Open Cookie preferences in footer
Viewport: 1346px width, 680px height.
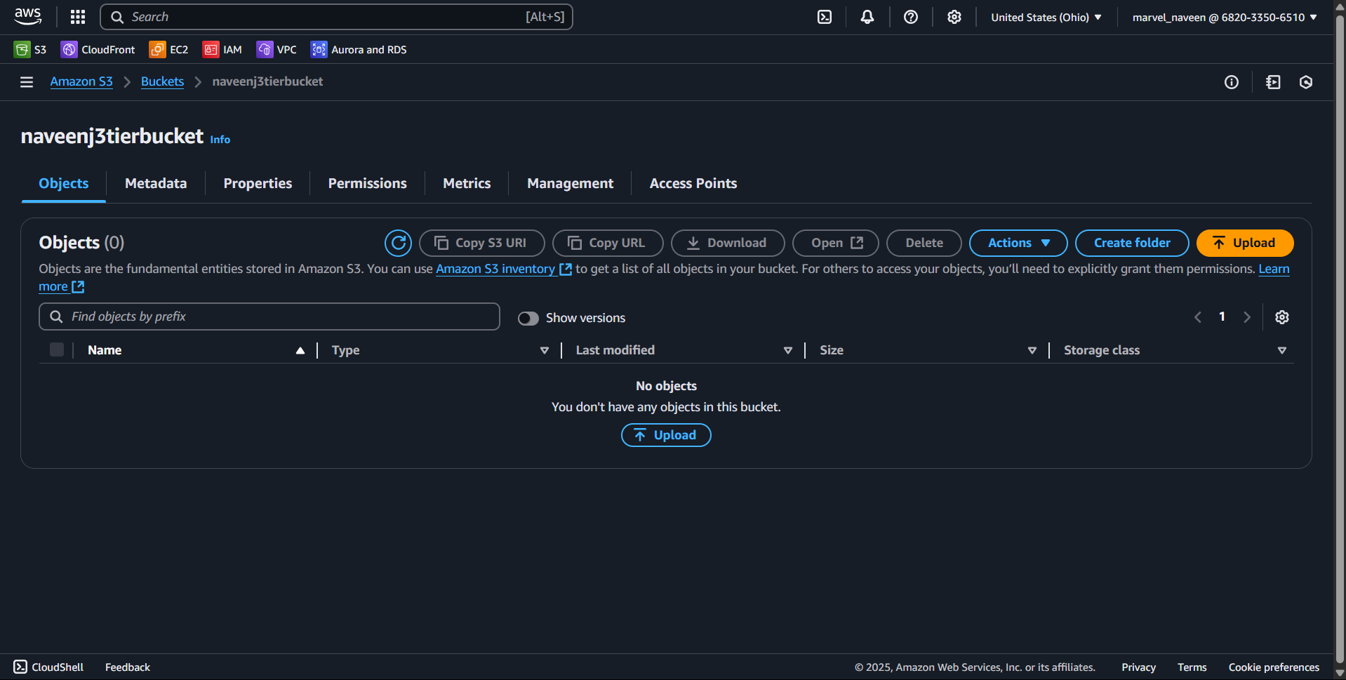(x=1274, y=667)
